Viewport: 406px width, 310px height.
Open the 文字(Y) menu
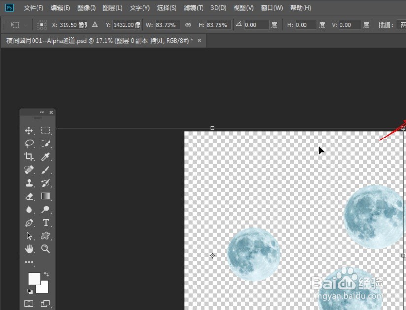[139, 8]
